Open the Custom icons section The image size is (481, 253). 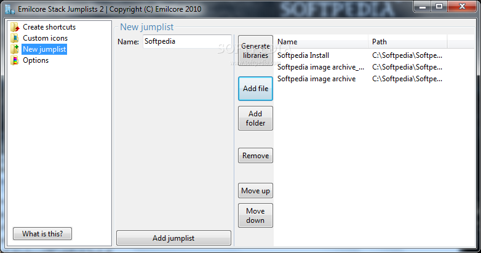(x=45, y=38)
